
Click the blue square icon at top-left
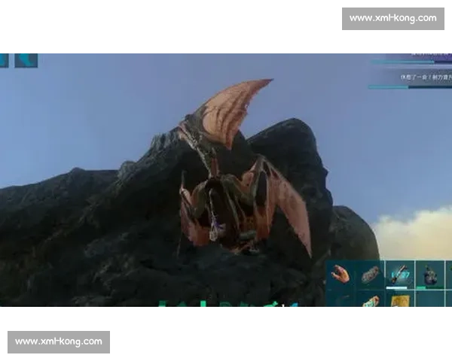26,60
